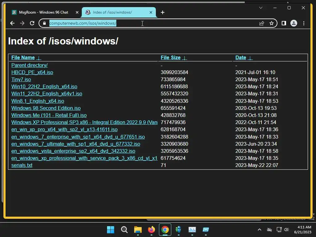The width and height of the screenshot is (316, 237).
Task: Download HBCD_PE_x64.iso
Action: click(32, 72)
